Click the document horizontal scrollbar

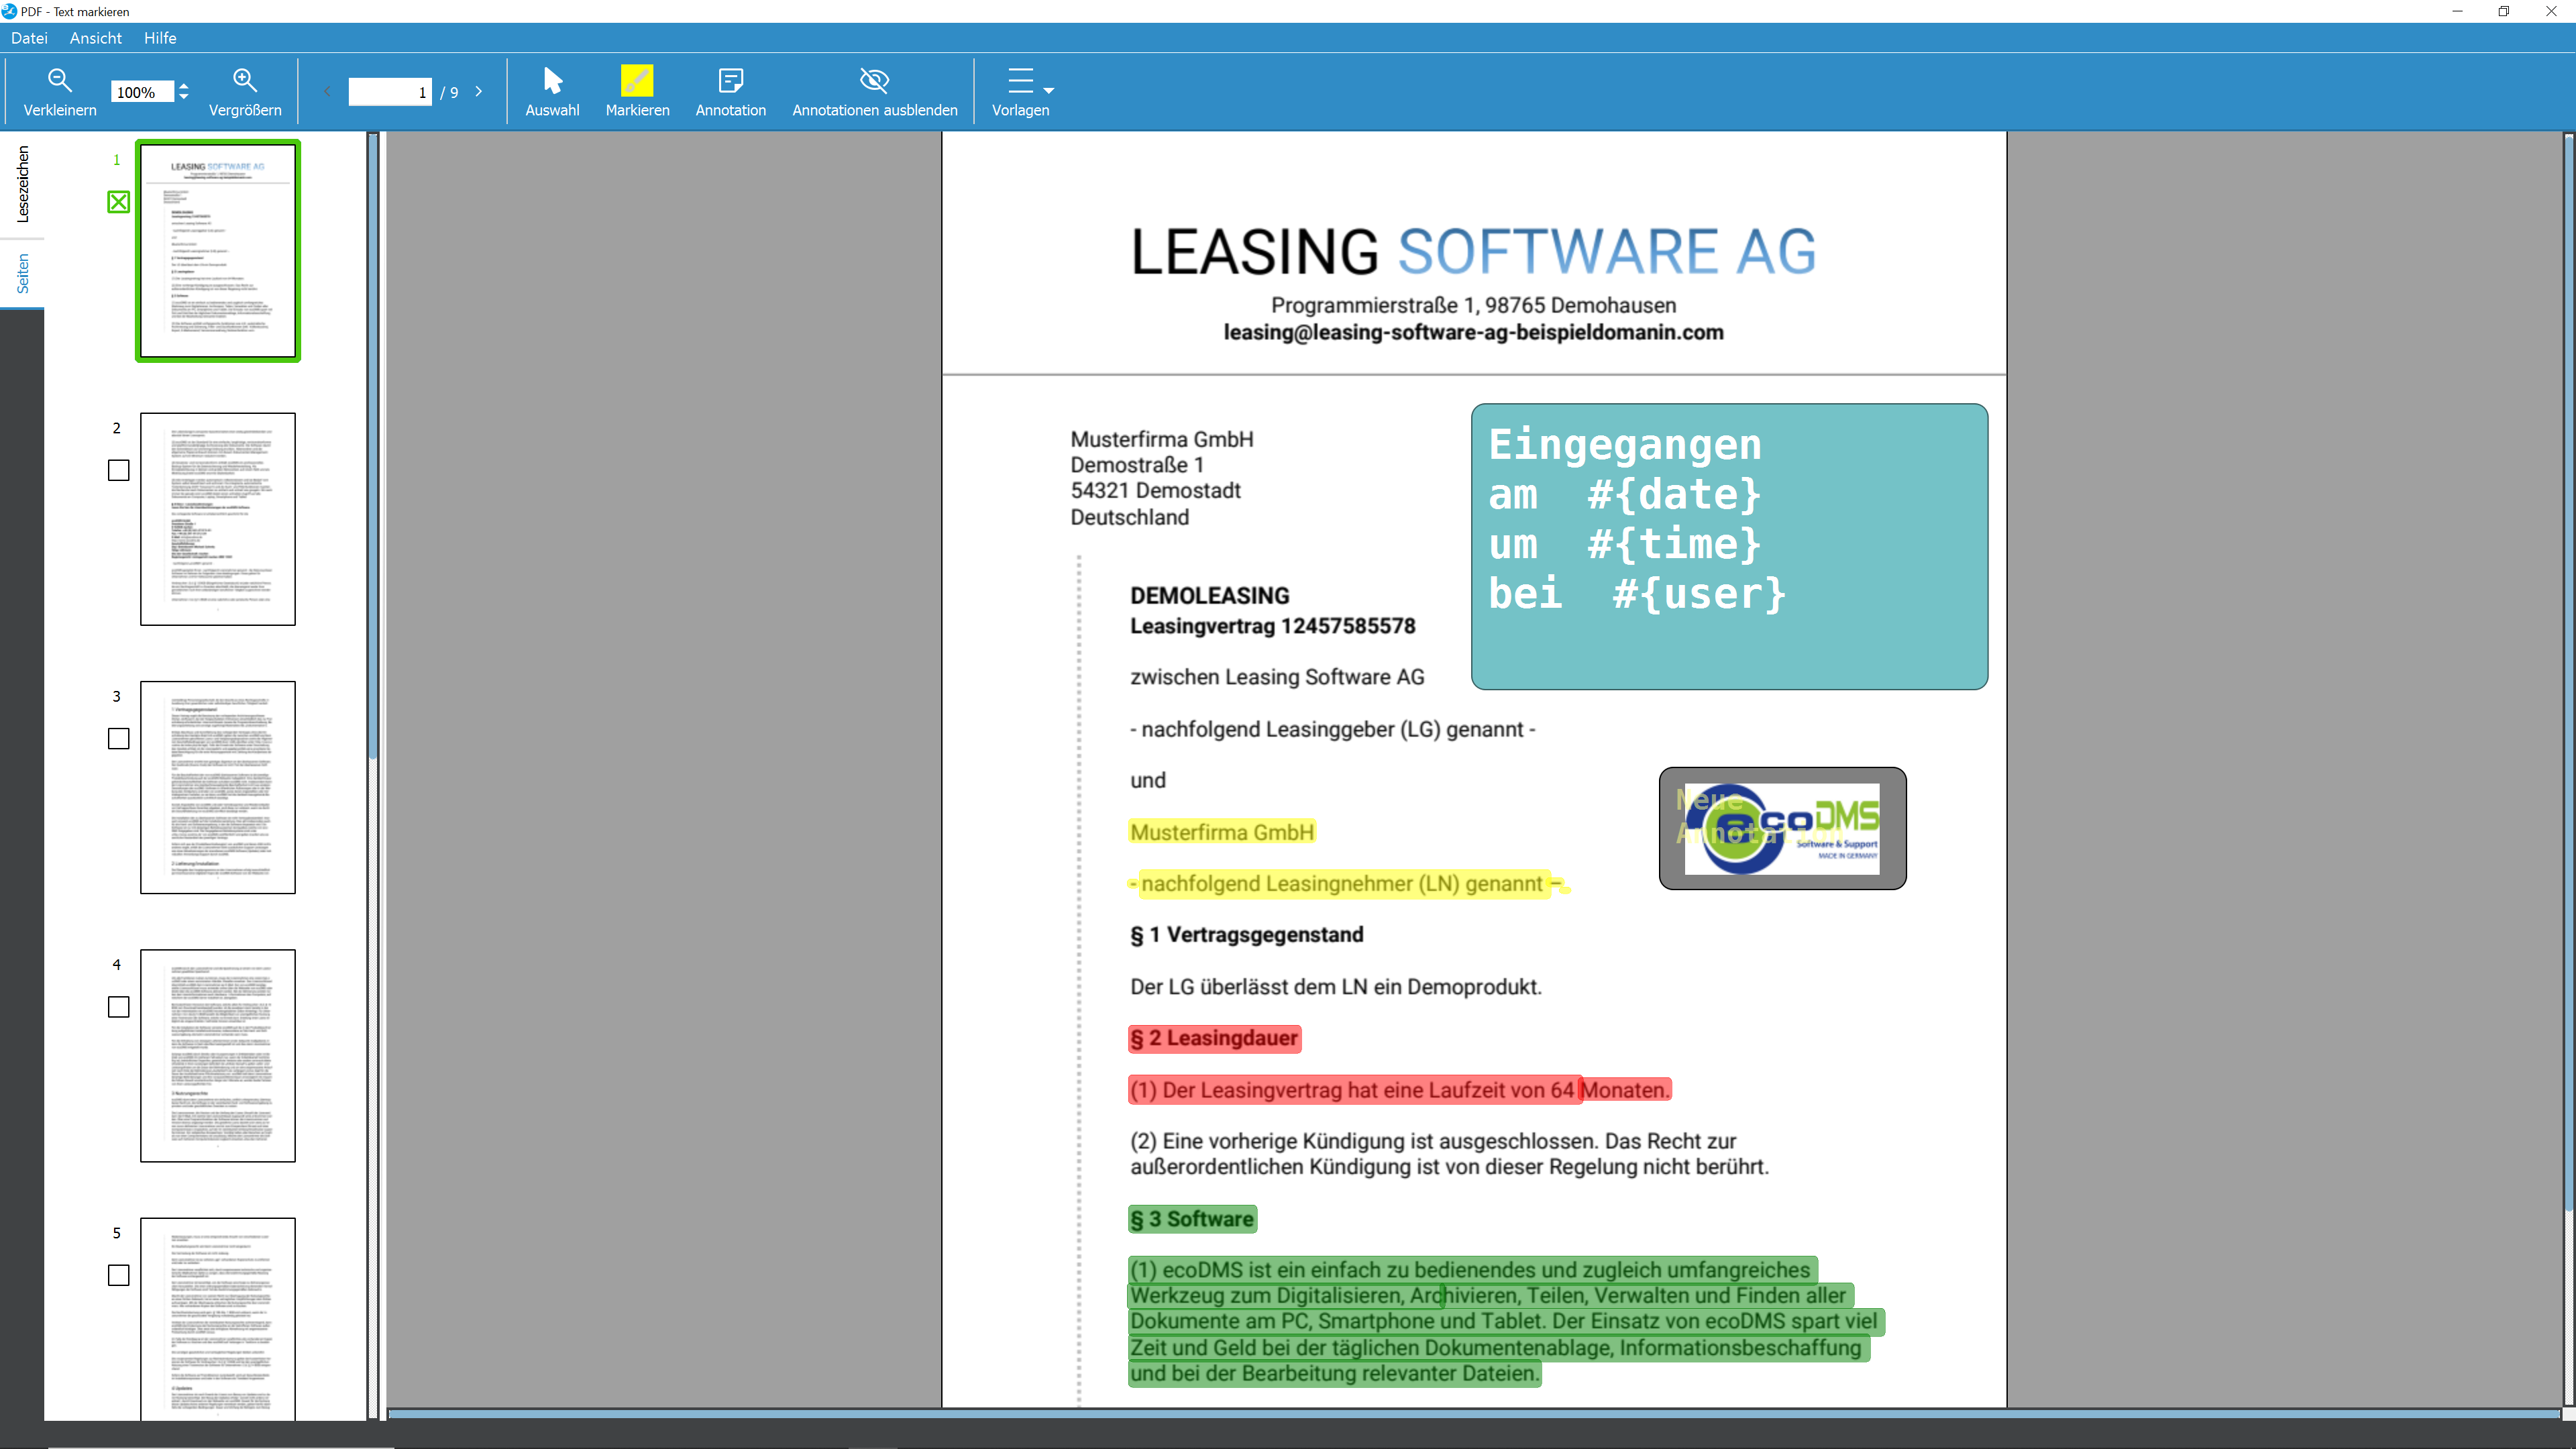pyautogui.click(x=1474, y=1414)
